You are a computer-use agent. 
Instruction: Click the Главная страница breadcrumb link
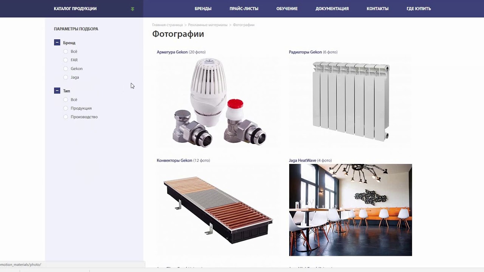click(168, 25)
